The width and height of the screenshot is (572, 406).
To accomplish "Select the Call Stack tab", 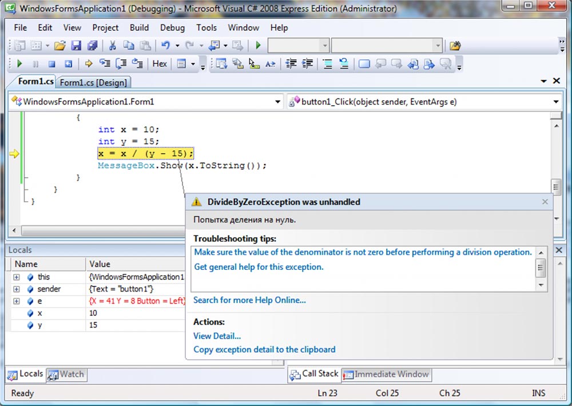I will click(x=315, y=374).
